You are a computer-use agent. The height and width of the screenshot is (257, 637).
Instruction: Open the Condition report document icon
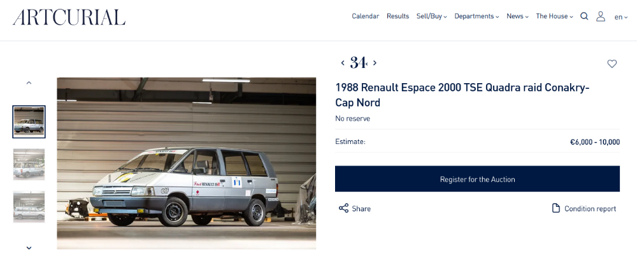point(556,208)
